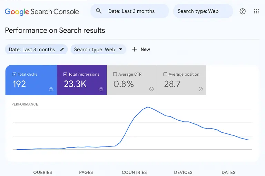Click the Date: Last 3 months filter chip

point(36,49)
